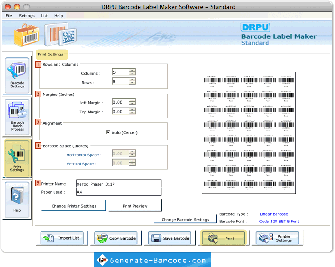Viewport: 335px width, 267px height.
Task: Open Printer Settings bottom button
Action: point(277,238)
